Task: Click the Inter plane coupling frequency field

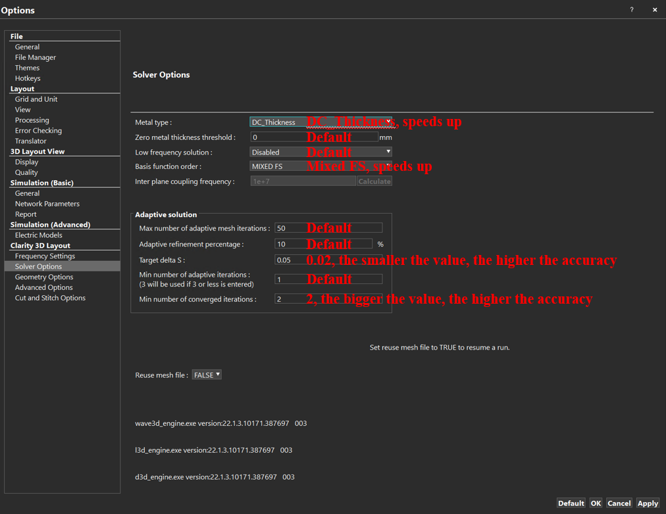Action: click(x=303, y=181)
